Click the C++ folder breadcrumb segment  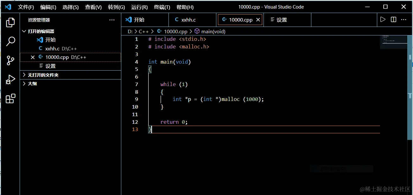[143, 32]
